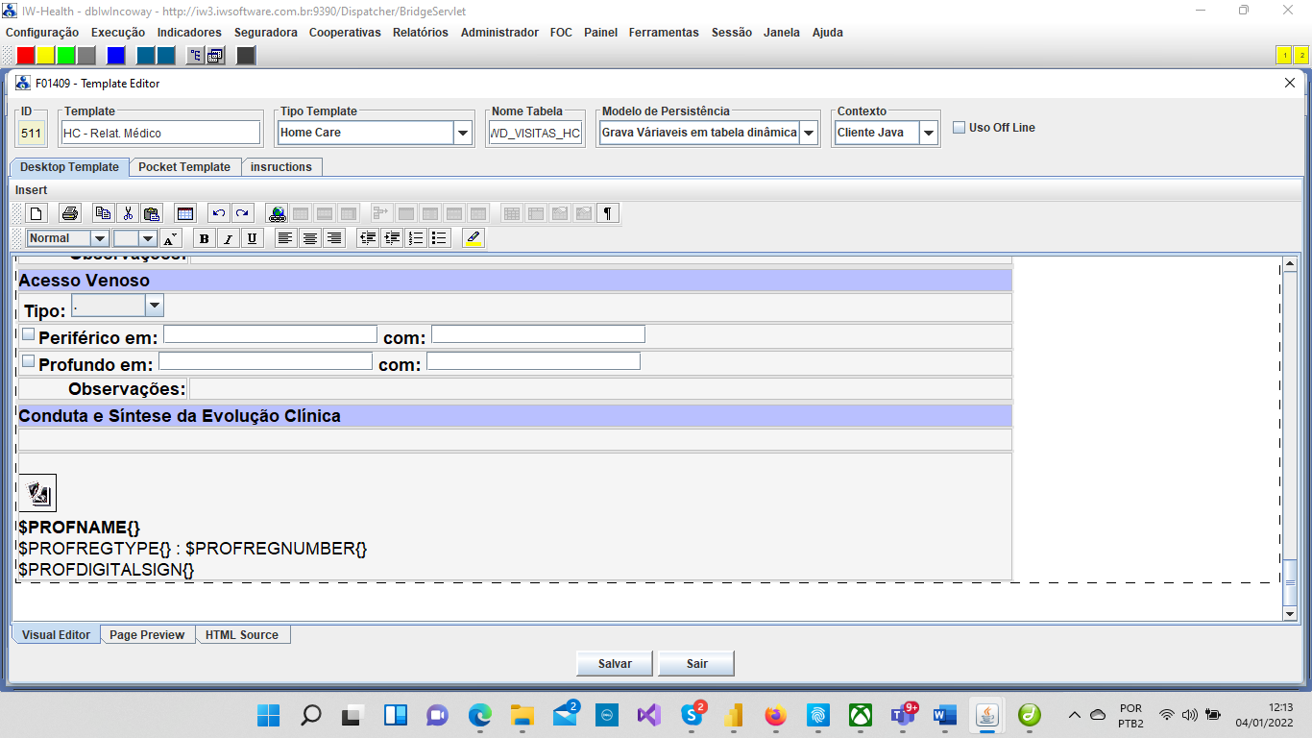This screenshot has height=738, width=1312.
Task: Click the Salvar button
Action: [615, 664]
